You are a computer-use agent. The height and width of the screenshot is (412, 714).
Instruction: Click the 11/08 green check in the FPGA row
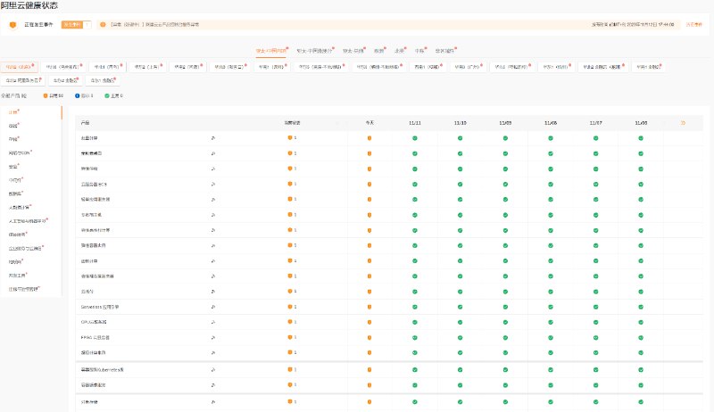pos(551,338)
